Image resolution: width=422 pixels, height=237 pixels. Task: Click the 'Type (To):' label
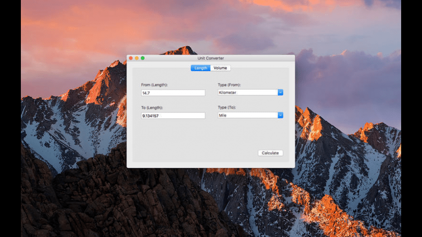(227, 107)
